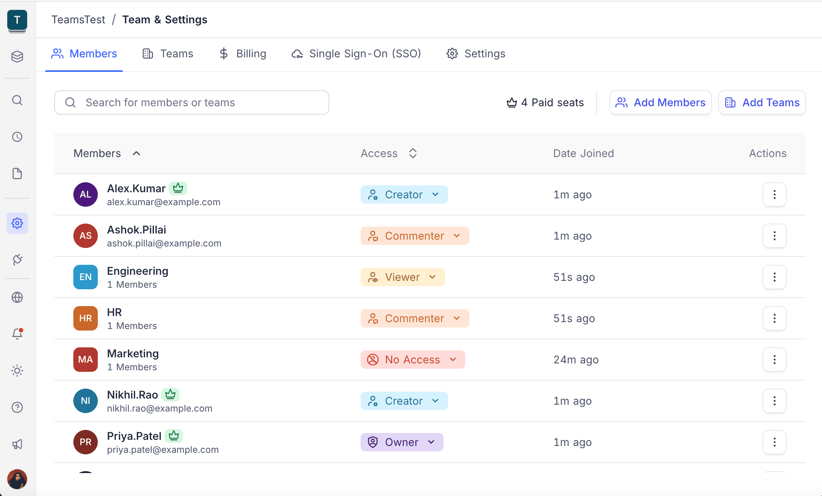Click the Add Members button
This screenshot has width=822, height=496.
coord(660,102)
